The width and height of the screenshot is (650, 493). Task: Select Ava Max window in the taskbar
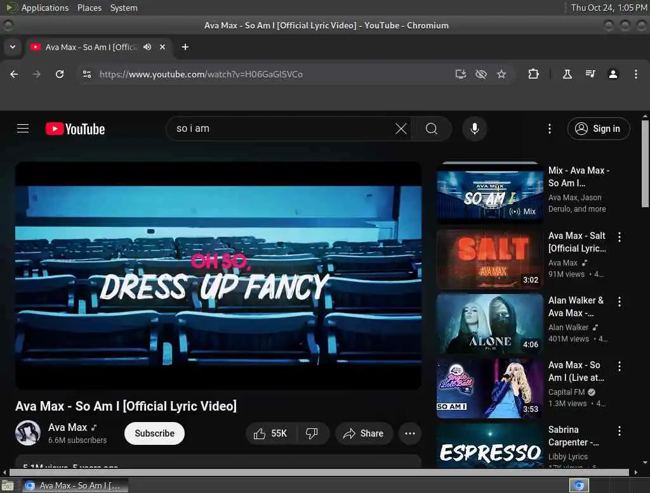76,485
